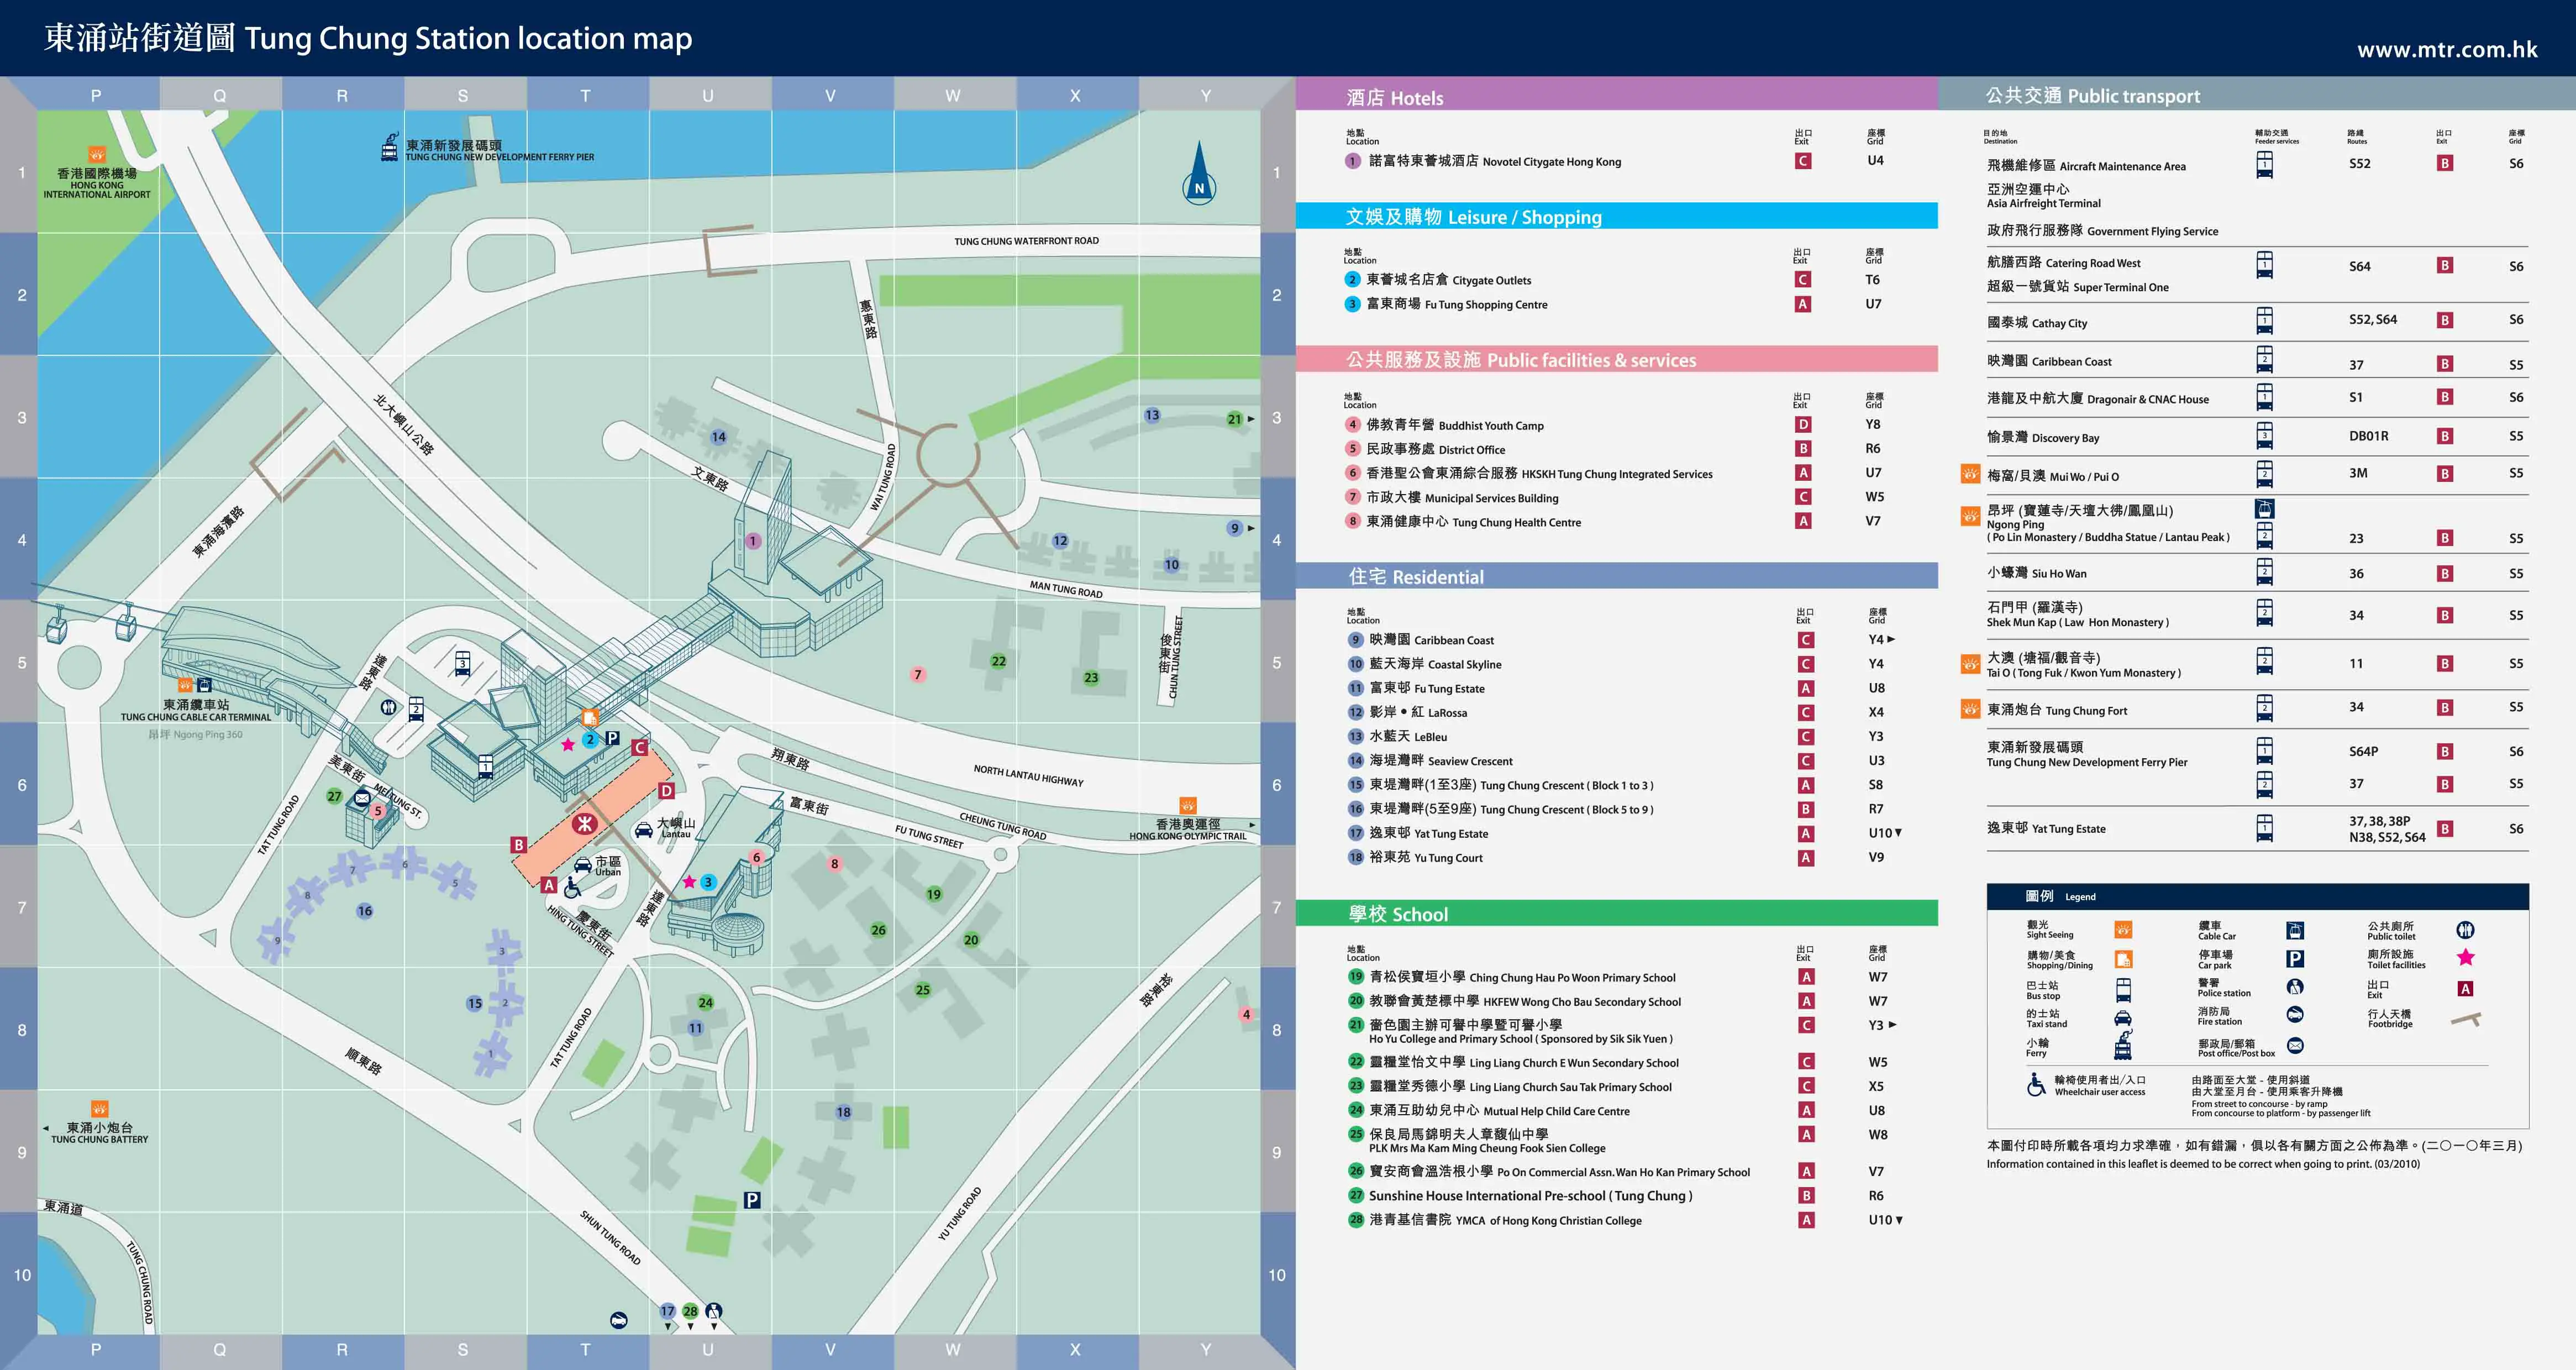Click the Exit D marker on the station map
Screen dimensions: 2576x1370
pyautogui.click(x=667, y=791)
